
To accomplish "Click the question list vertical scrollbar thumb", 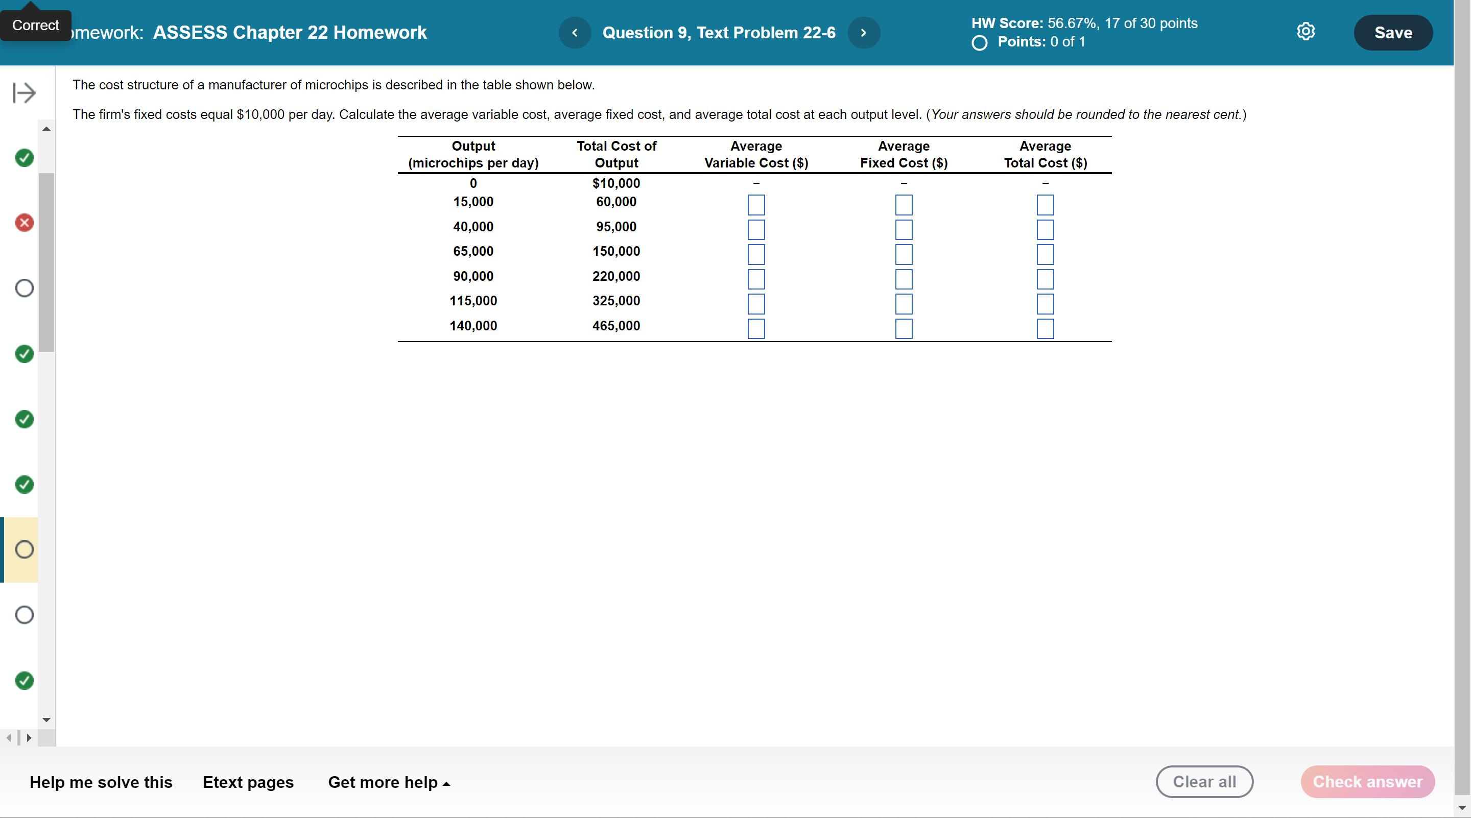I will click(x=47, y=262).
